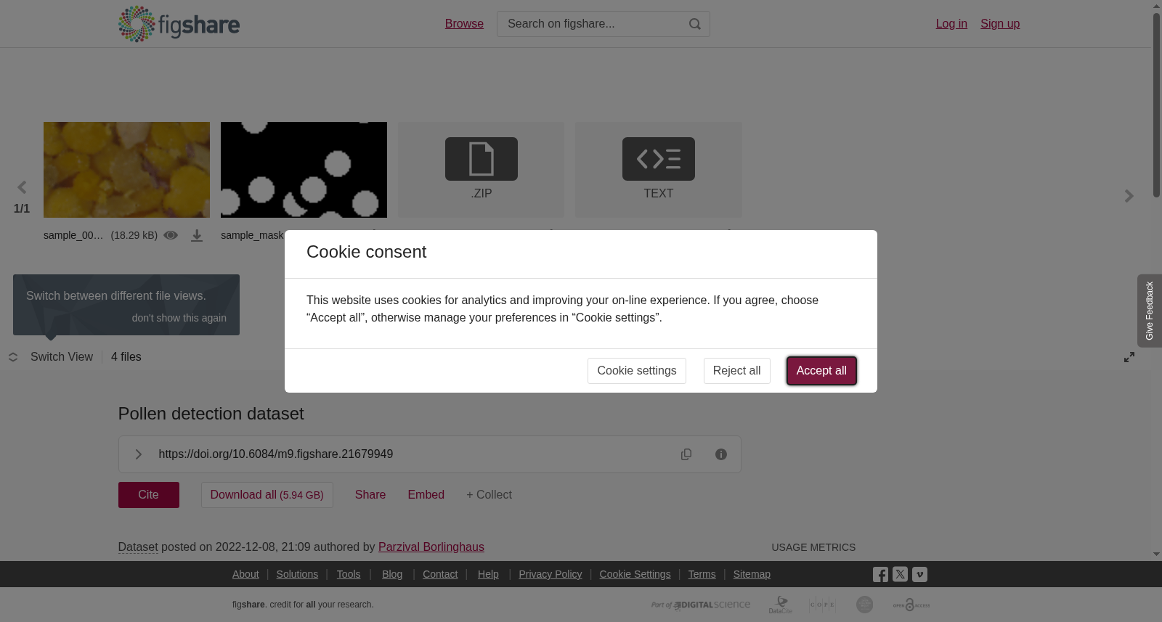The width and height of the screenshot is (1162, 622).
Task: Open figshare Facebook page icon
Action: tap(880, 574)
